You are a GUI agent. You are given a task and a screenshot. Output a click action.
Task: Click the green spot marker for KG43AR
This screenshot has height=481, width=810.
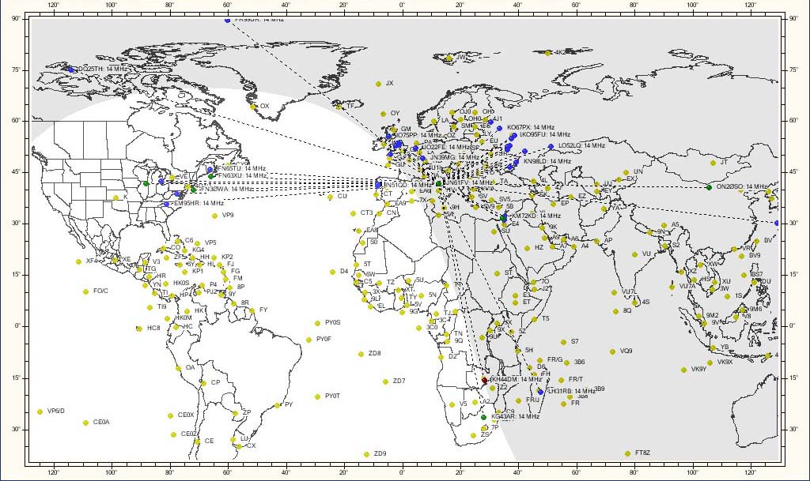tap(483, 417)
